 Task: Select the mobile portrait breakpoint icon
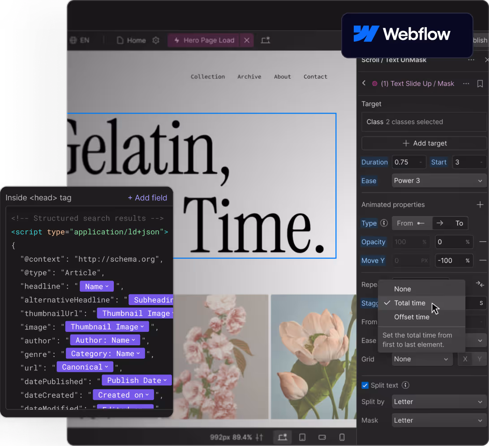click(x=342, y=438)
